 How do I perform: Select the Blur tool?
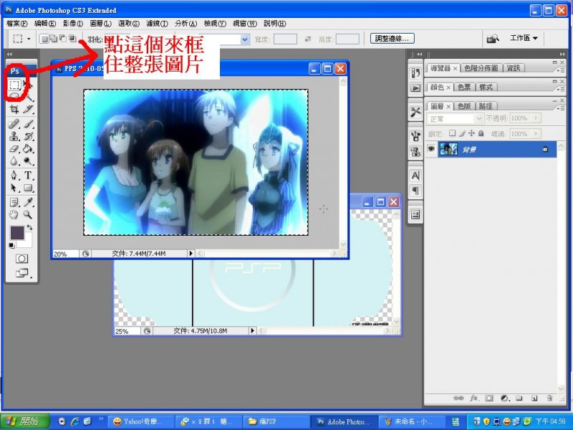(x=14, y=161)
